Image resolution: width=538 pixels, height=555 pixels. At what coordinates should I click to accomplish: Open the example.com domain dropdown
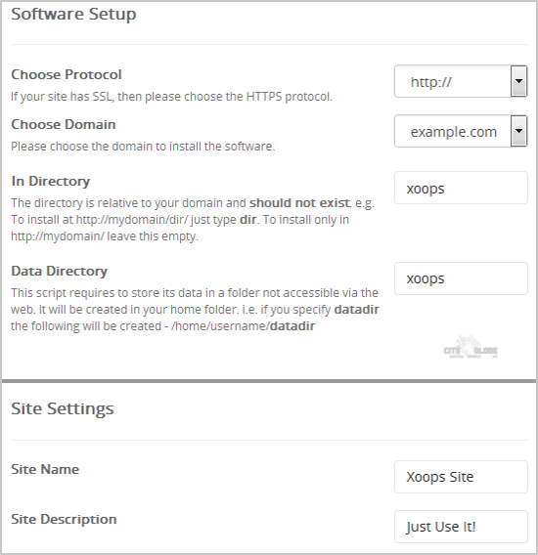click(x=461, y=131)
